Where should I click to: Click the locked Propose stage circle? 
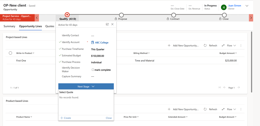[x=121, y=15]
